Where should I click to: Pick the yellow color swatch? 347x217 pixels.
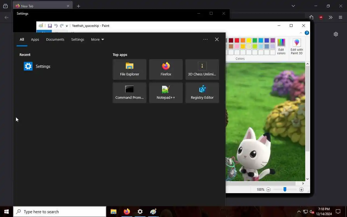click(x=249, y=40)
